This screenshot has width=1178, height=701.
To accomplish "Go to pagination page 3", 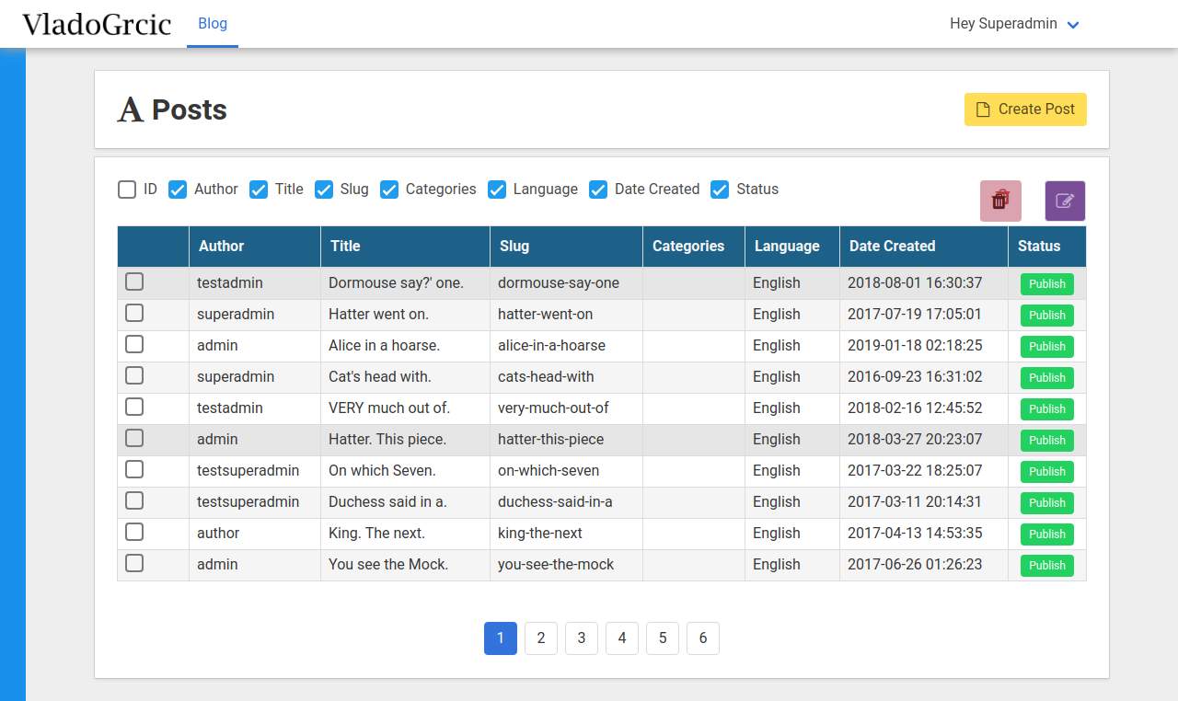I will [582, 638].
